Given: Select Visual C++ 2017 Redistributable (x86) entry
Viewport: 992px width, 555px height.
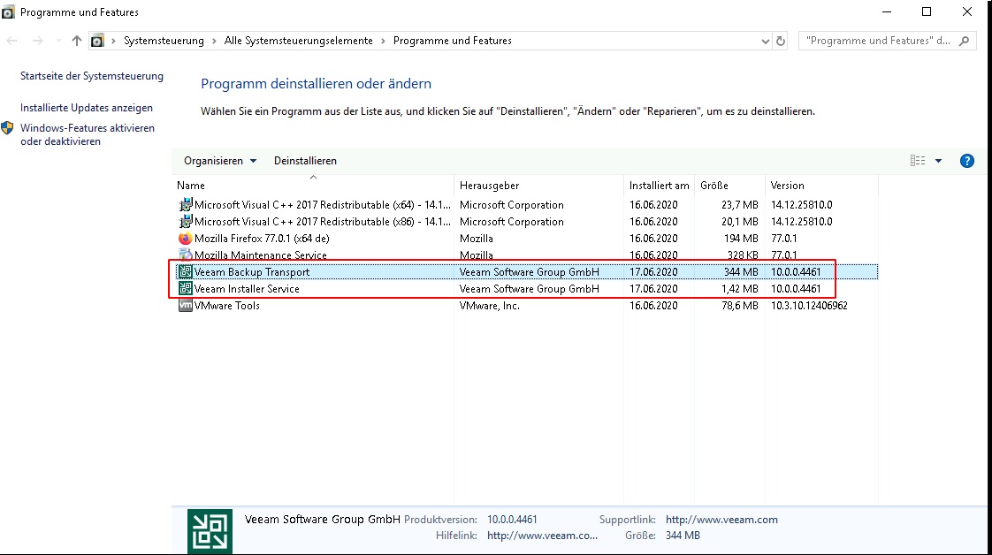Looking at the screenshot, I should 323,221.
